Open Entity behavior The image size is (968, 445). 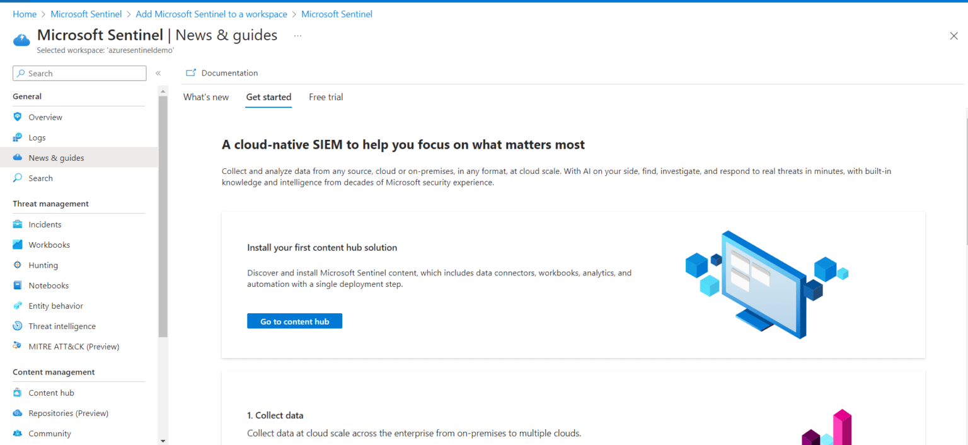(55, 305)
